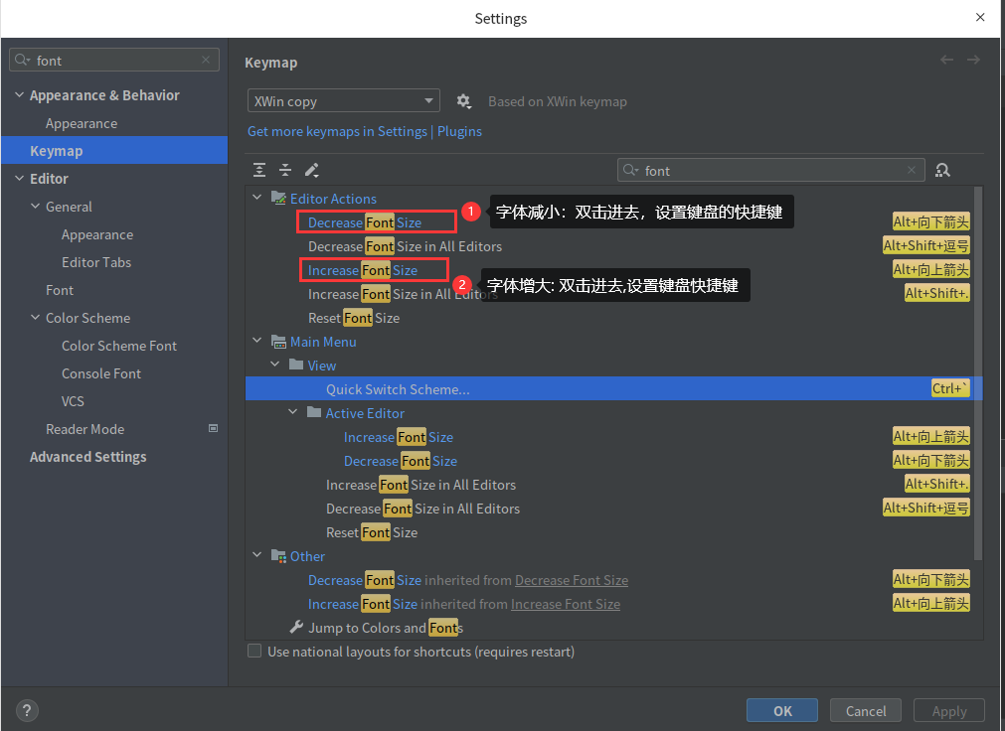The height and width of the screenshot is (731, 1005).
Task: Go back using the back arrow
Action: [x=946, y=60]
